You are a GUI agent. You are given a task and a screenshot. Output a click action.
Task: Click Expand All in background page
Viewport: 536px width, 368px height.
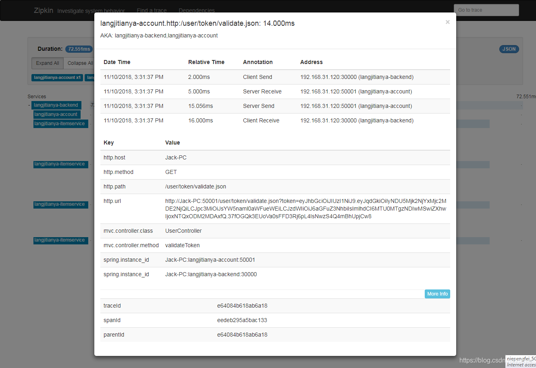pos(48,63)
